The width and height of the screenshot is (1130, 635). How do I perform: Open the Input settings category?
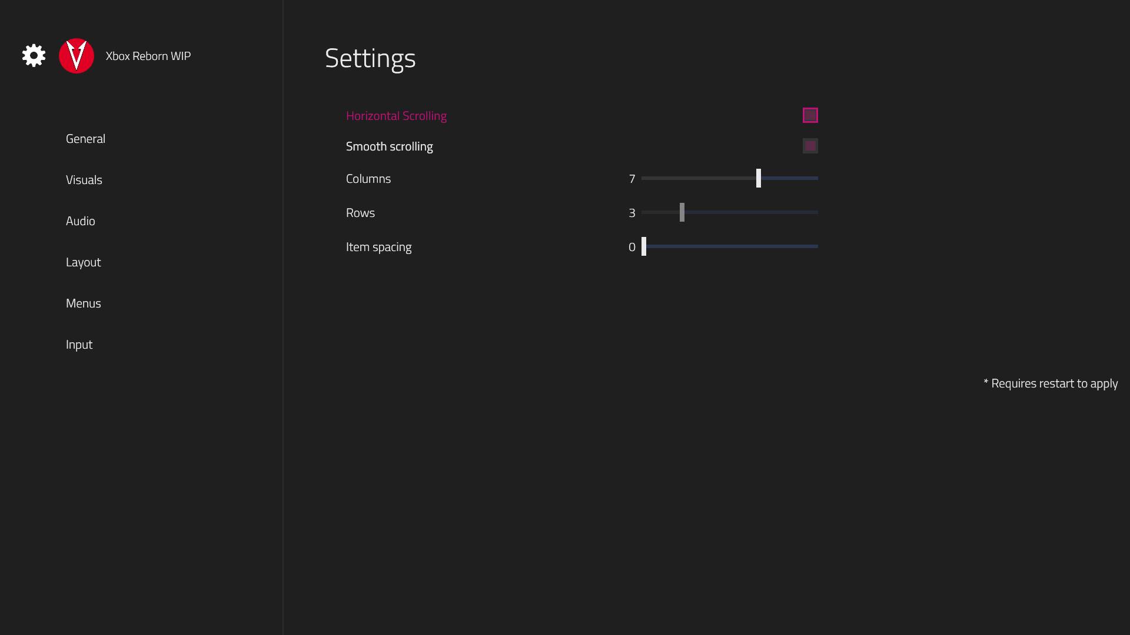(79, 345)
